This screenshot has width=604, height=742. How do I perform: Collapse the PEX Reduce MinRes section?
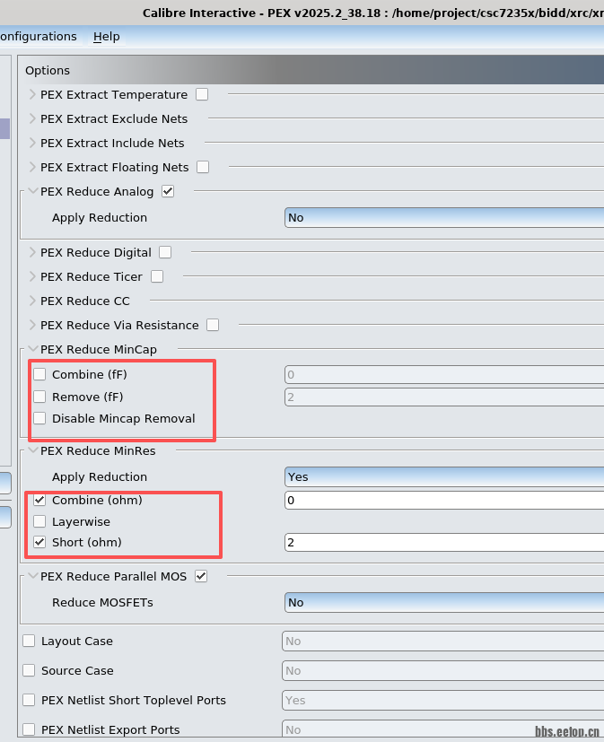[x=33, y=451]
